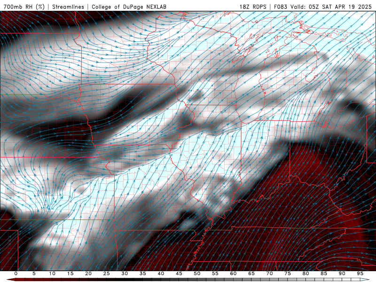Select the colorbar label "40"
This screenshot has width=376, height=282.
click(x=161, y=274)
